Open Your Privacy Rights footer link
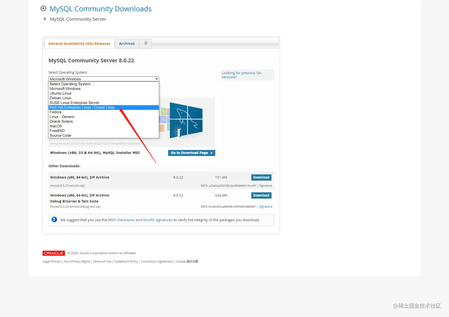This screenshot has height=317, width=449. tap(77, 262)
